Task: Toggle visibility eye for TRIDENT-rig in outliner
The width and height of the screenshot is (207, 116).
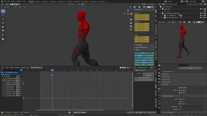Action: [x=203, y=15]
